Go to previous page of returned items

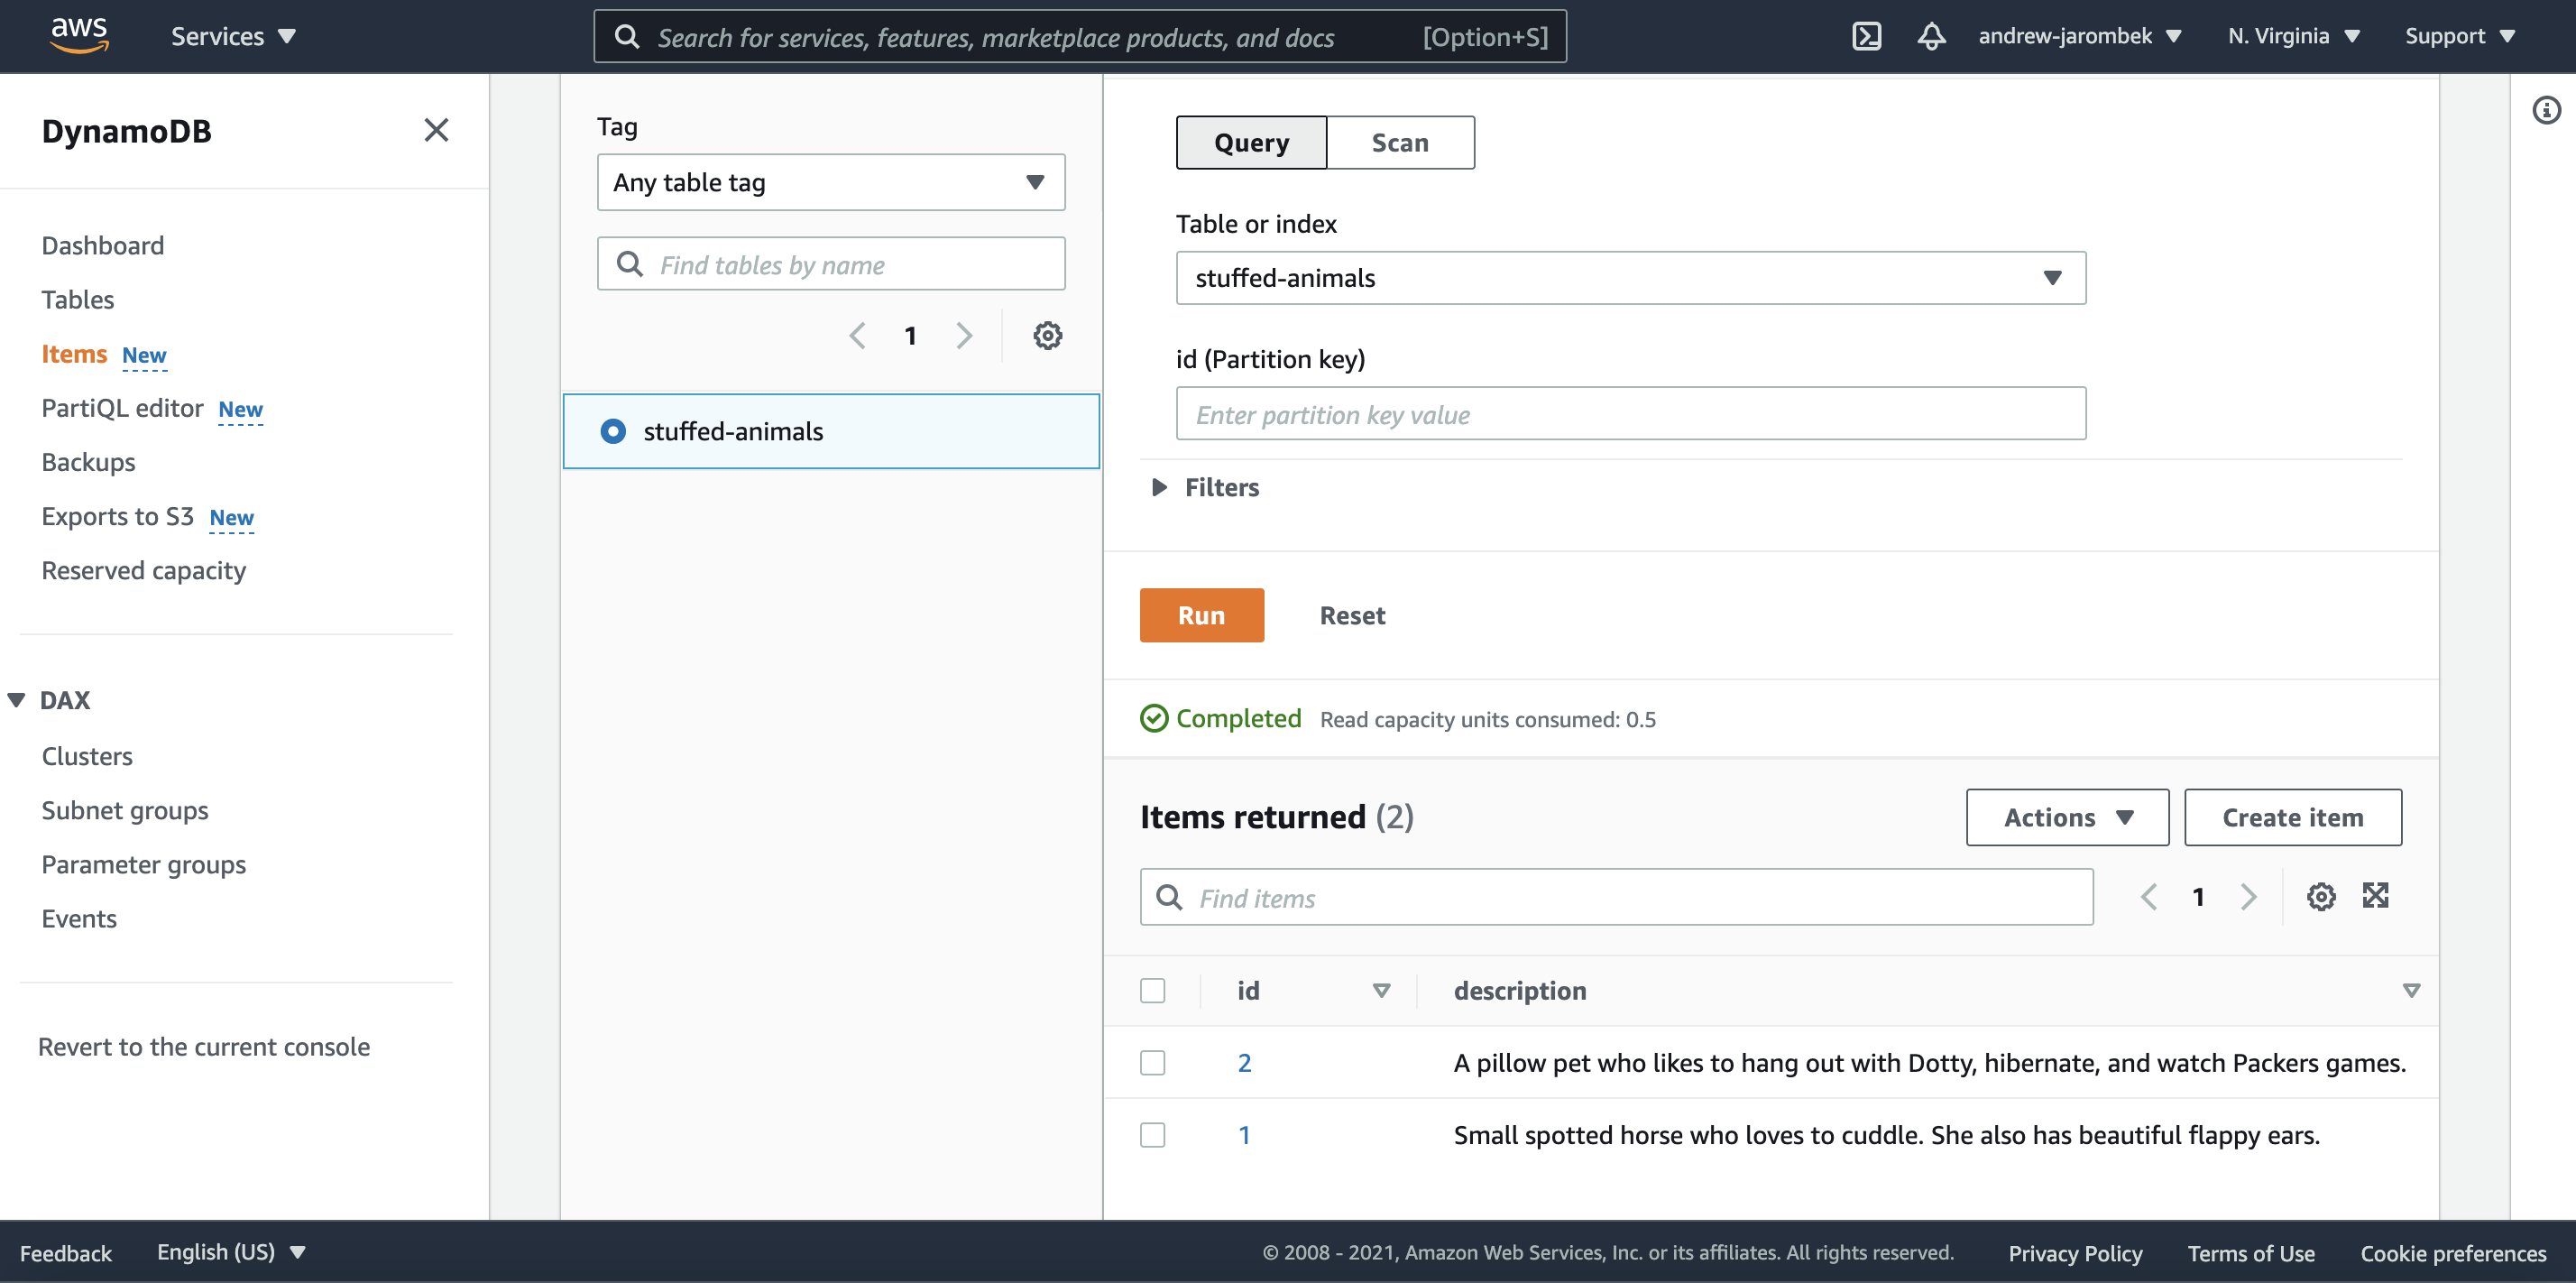coord(2148,896)
